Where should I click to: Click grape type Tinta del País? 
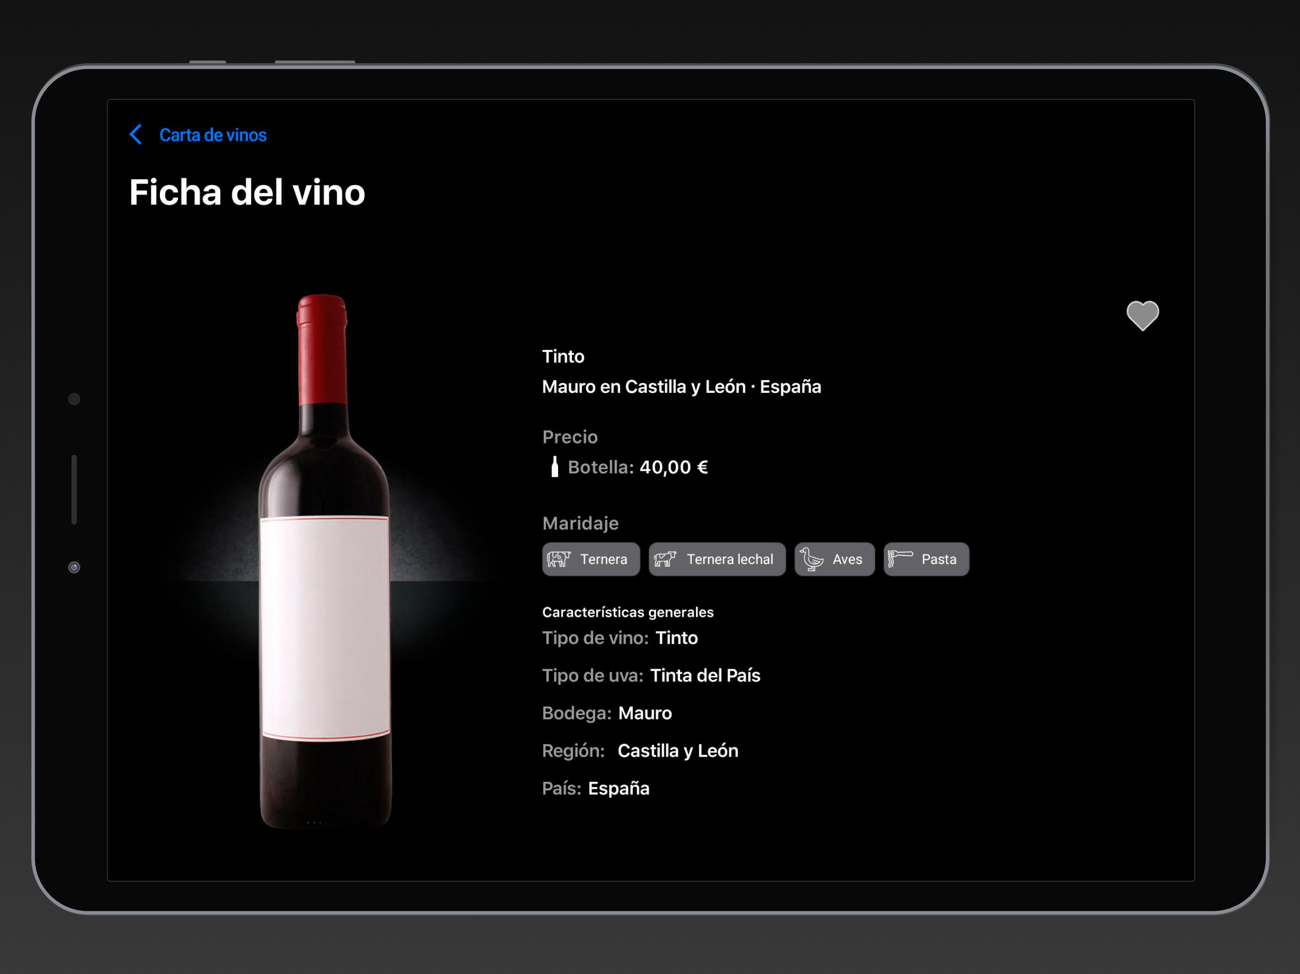coord(705,676)
